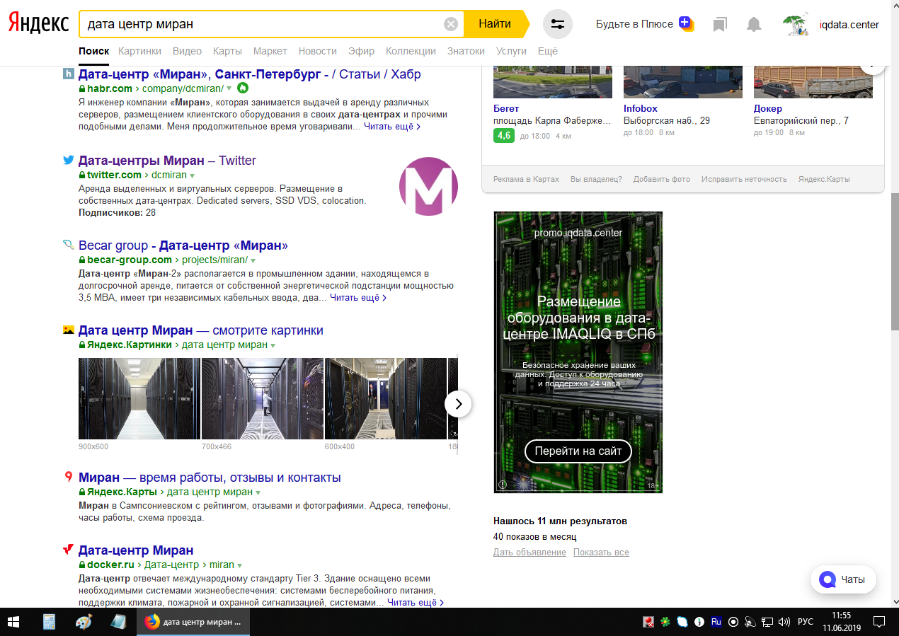Click the Becar group favicon
Screen dimensions: 899x636
[x=69, y=245]
